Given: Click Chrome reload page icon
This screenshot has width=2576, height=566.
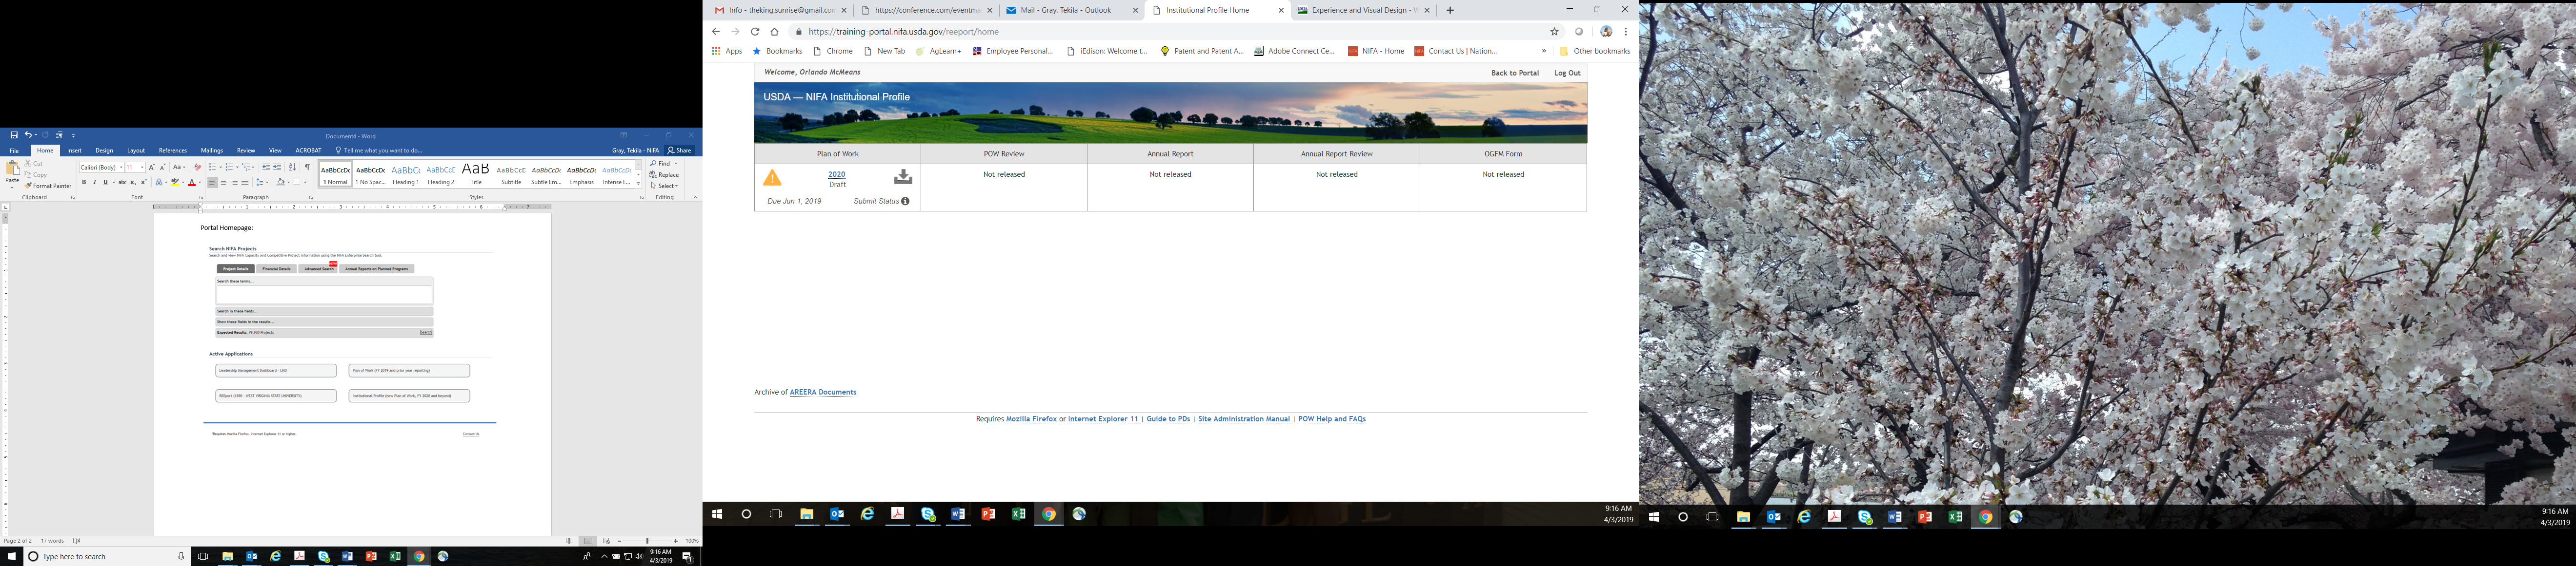Looking at the screenshot, I should [755, 32].
